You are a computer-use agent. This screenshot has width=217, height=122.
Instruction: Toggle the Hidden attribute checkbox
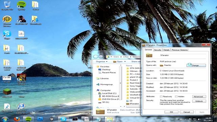coord(176,97)
